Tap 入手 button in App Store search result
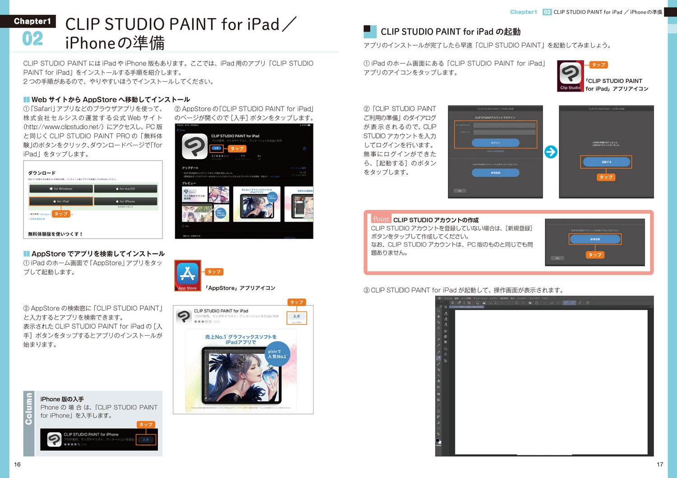The image size is (677, 478). [x=297, y=316]
